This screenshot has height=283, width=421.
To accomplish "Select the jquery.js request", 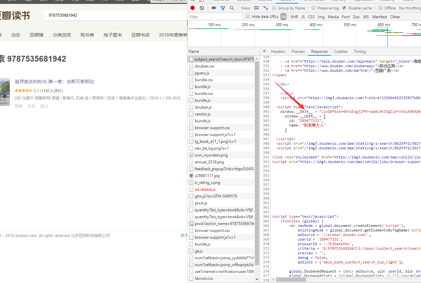I will (x=221, y=73).
